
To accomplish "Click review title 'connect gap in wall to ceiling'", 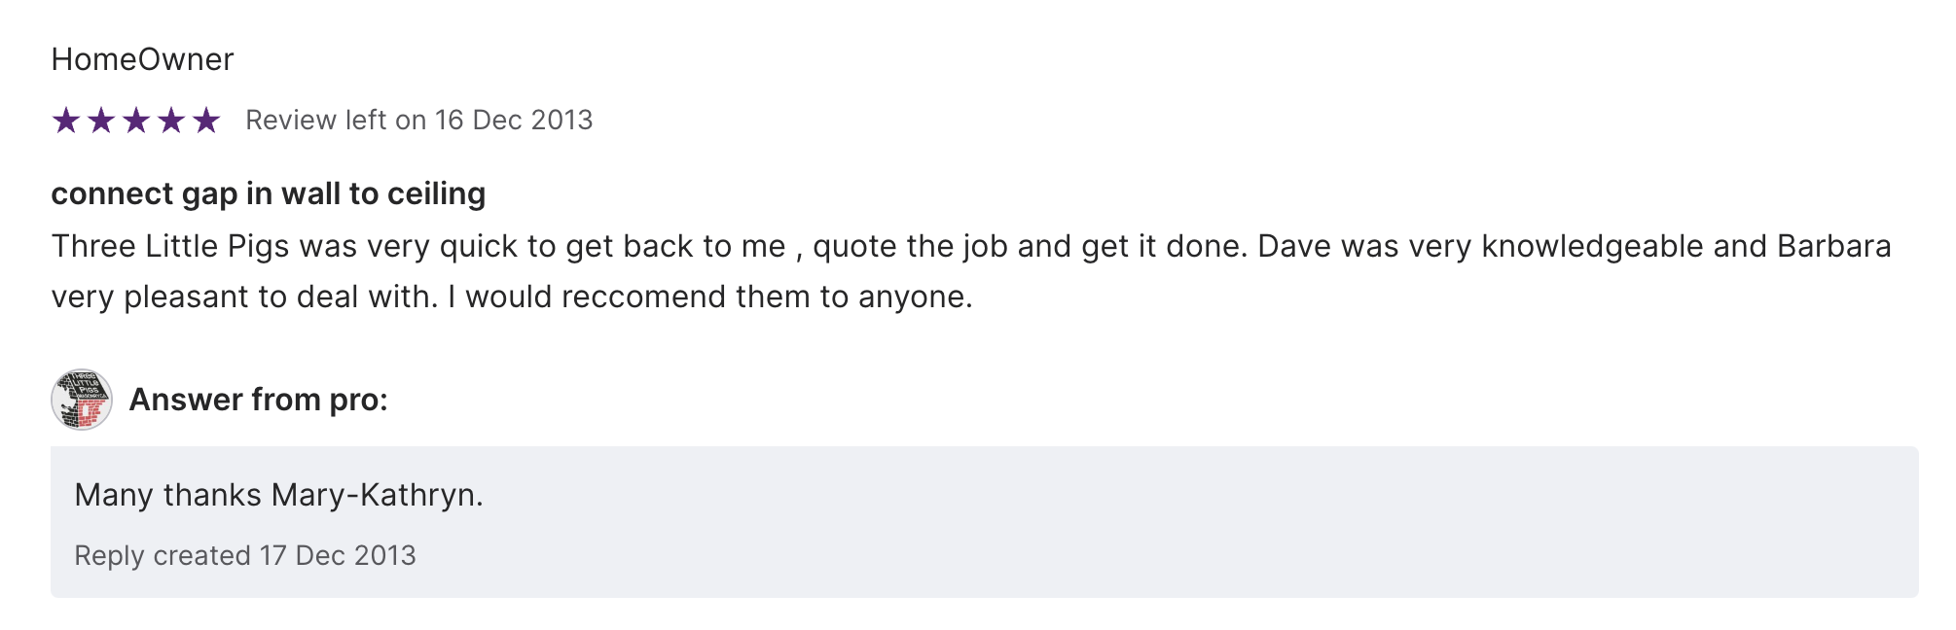I will 268,193.
